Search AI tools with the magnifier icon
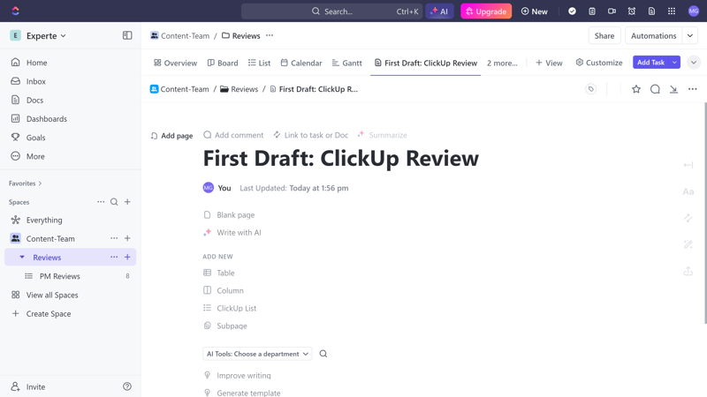The image size is (707, 397). point(323,354)
